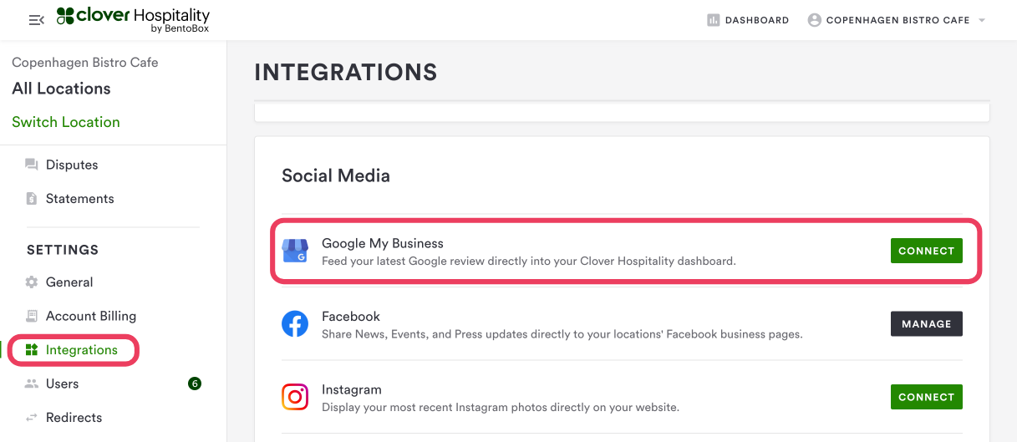Expand the Copenhagen Bistro Cafe account dropdown
Image resolution: width=1017 pixels, height=442 pixels.
[981, 20]
